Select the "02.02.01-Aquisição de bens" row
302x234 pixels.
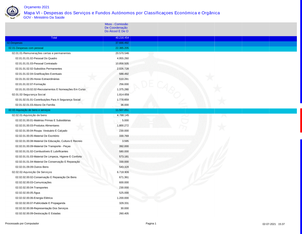click(29, 115)
